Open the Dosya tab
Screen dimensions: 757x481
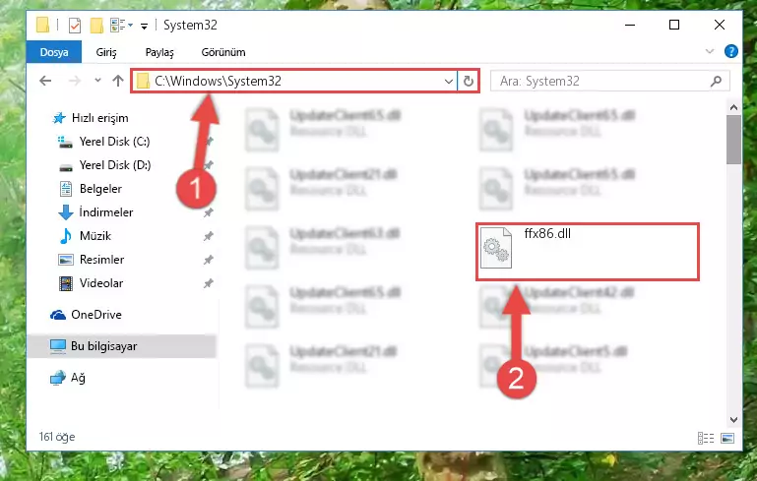coord(54,51)
